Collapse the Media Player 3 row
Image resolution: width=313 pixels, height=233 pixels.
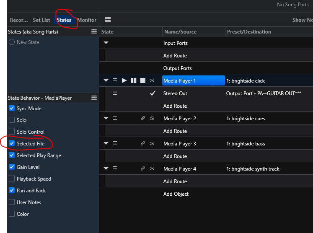106,144
